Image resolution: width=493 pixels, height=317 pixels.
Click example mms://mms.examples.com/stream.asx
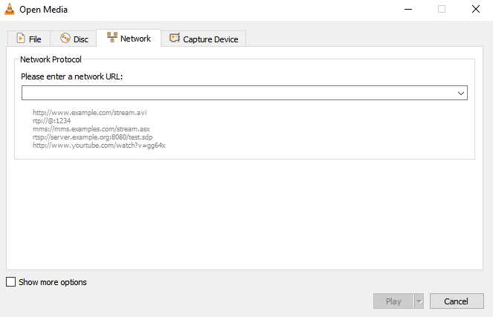tap(91, 129)
